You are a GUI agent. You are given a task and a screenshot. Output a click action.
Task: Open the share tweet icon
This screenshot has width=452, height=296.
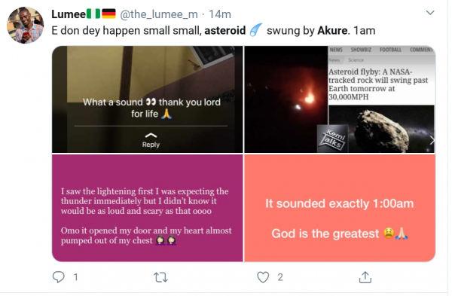(365, 277)
